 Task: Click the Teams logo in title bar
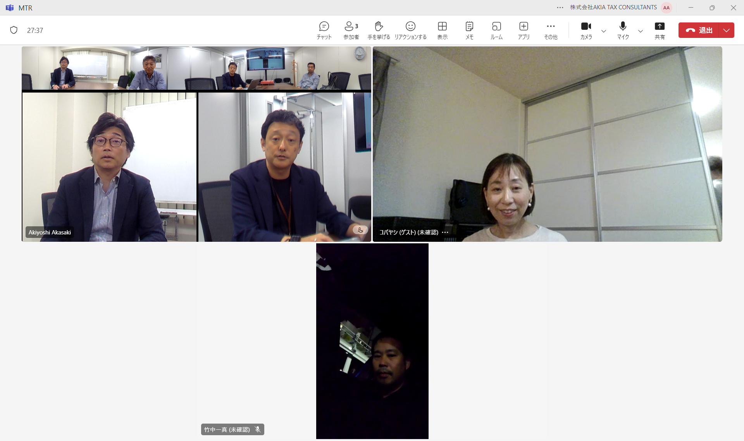[x=10, y=7]
